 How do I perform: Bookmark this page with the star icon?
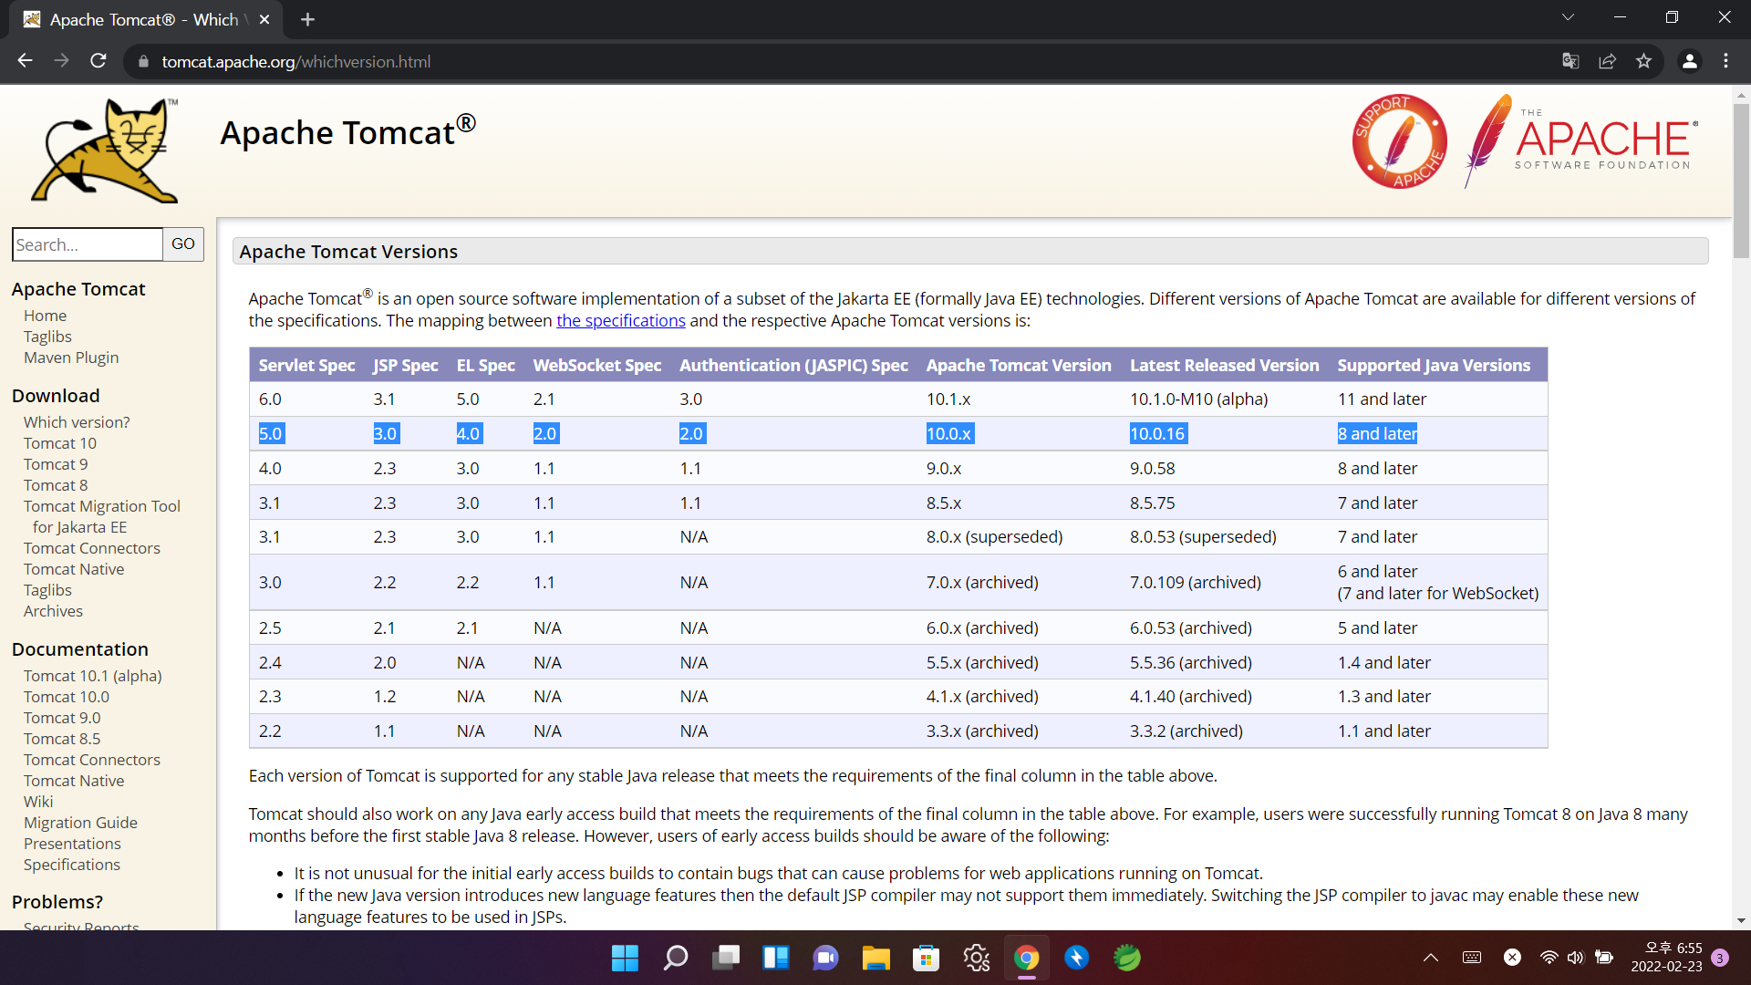point(1643,61)
